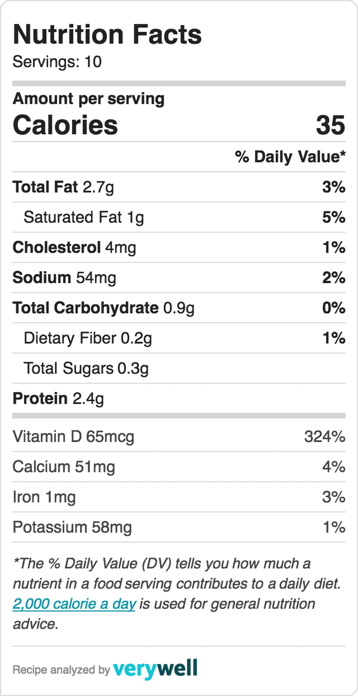This screenshot has height=696, width=358.
Task: Click the Total Carbohydrate 0.9g row
Action: (179, 308)
